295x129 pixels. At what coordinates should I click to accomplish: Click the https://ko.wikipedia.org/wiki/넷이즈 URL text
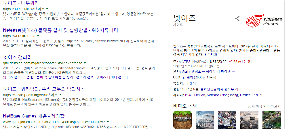pos(31,95)
